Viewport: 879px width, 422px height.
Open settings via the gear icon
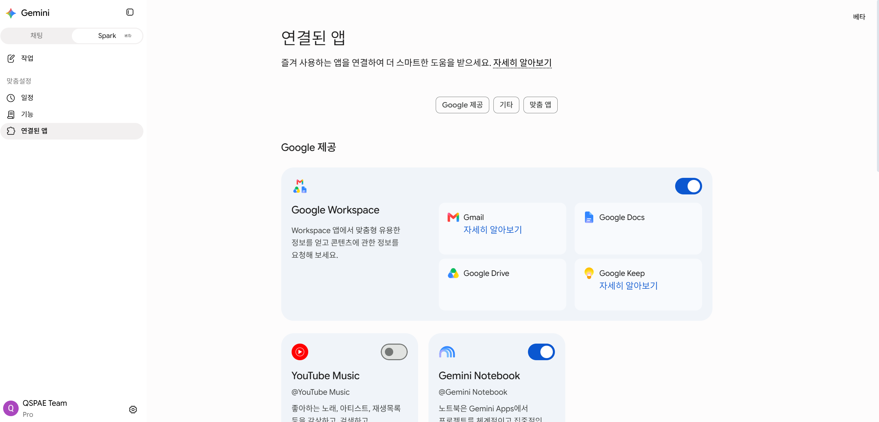tap(133, 410)
